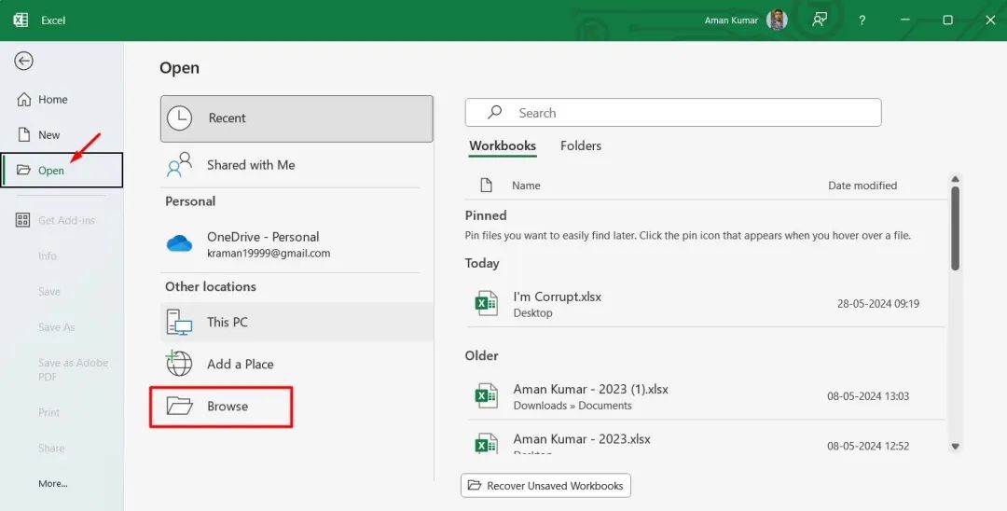Click the file list scroll up arrow

point(955,179)
